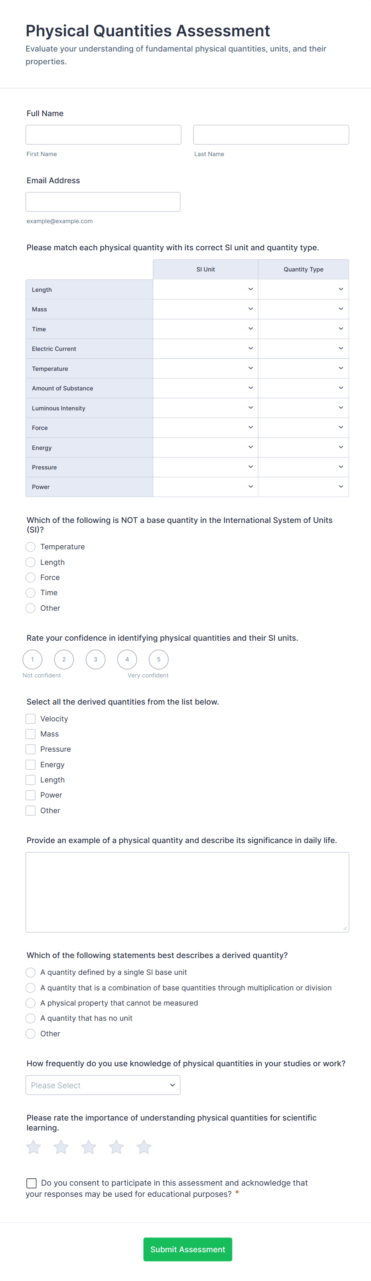Check the Energy derived quantity option

pyautogui.click(x=30, y=764)
